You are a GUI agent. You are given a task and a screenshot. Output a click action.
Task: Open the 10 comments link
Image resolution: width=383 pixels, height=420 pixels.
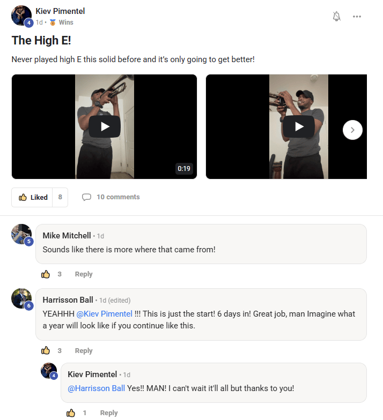118,197
